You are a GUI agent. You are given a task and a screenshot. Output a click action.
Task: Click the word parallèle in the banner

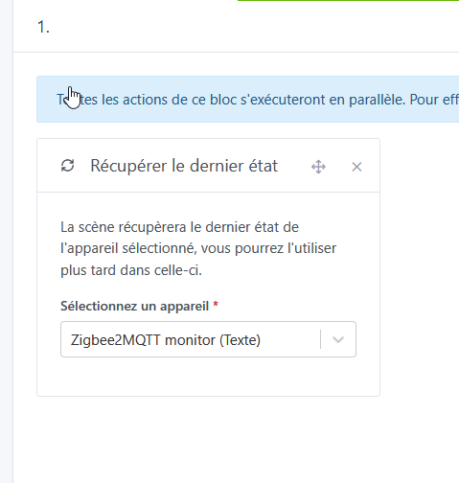[377, 100]
